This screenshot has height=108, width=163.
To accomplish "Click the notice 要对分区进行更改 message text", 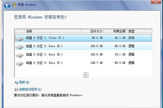I will [48, 95].
